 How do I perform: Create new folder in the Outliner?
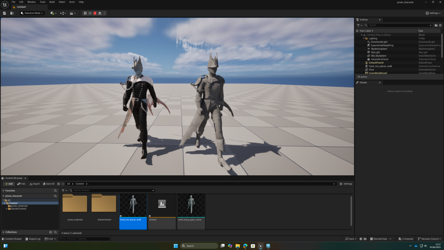436,25
